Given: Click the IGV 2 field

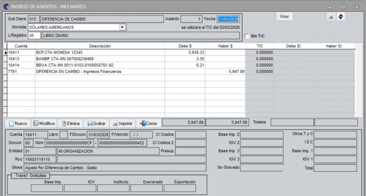Looking at the screenshot, I should pyautogui.click(x=262, y=143).
